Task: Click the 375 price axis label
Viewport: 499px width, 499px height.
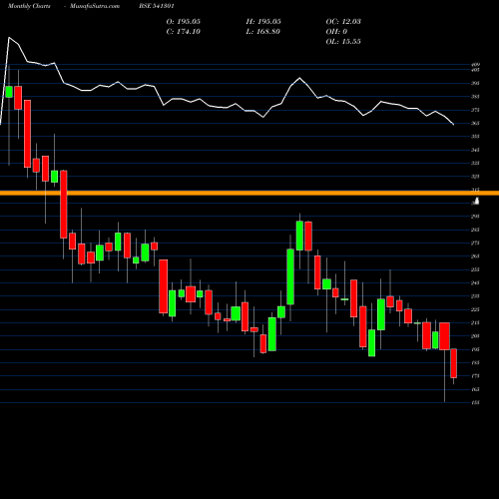Action: point(476,110)
